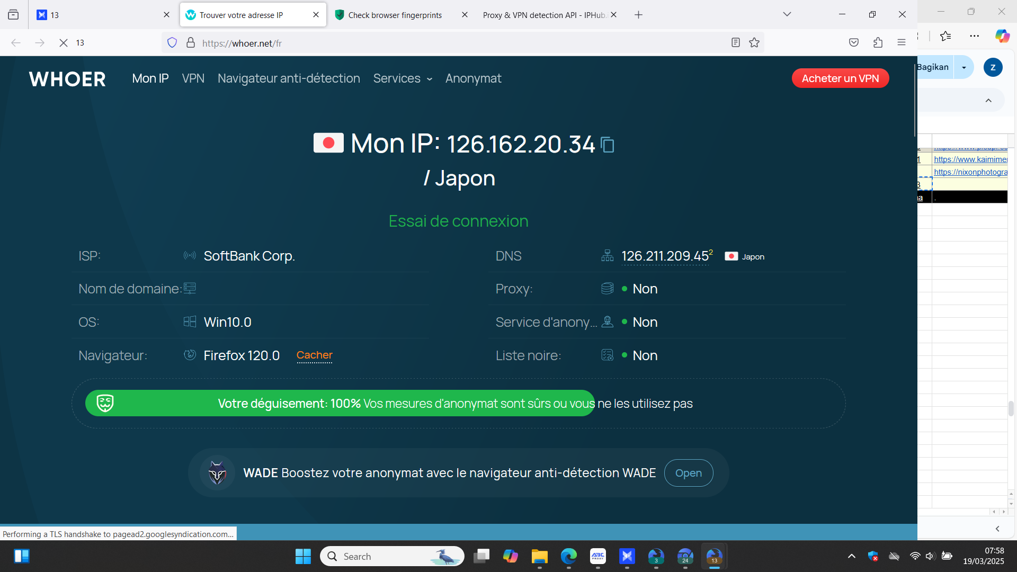
Task: Click the Mon IP 126.162.20.34 heading
Action: pyautogui.click(x=473, y=144)
